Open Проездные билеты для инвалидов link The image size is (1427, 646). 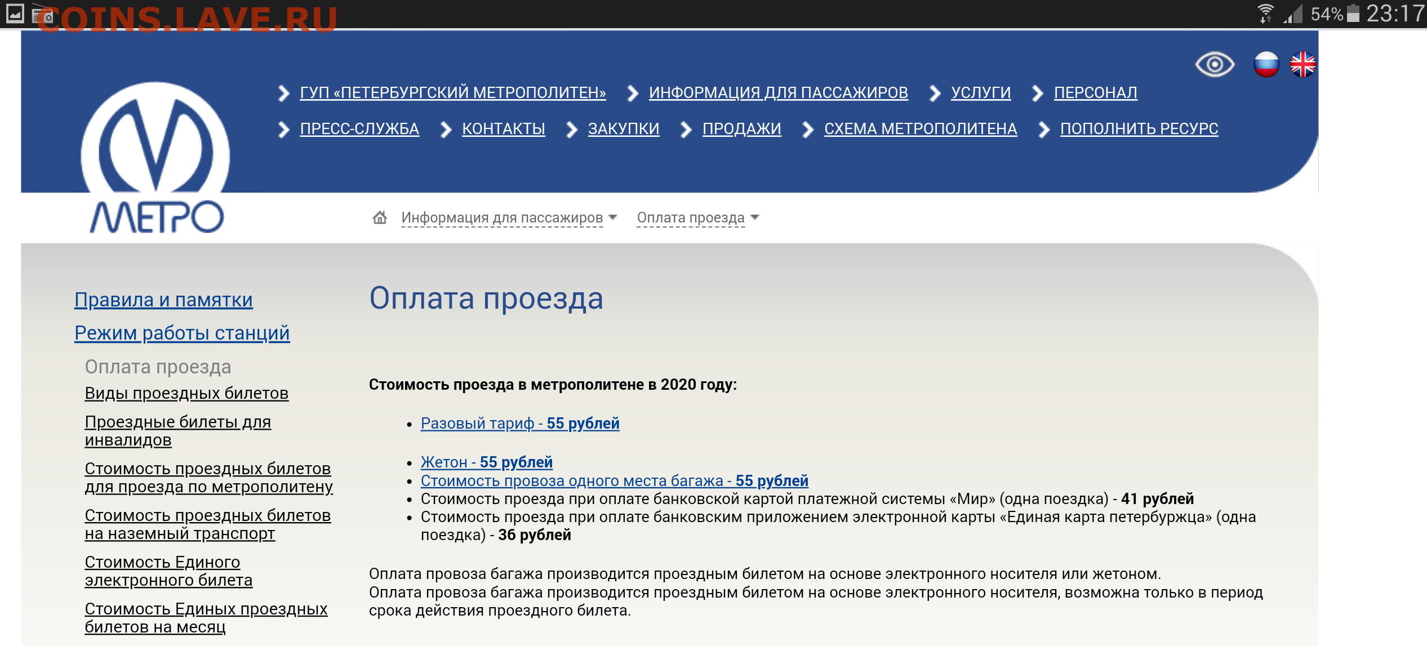[178, 431]
